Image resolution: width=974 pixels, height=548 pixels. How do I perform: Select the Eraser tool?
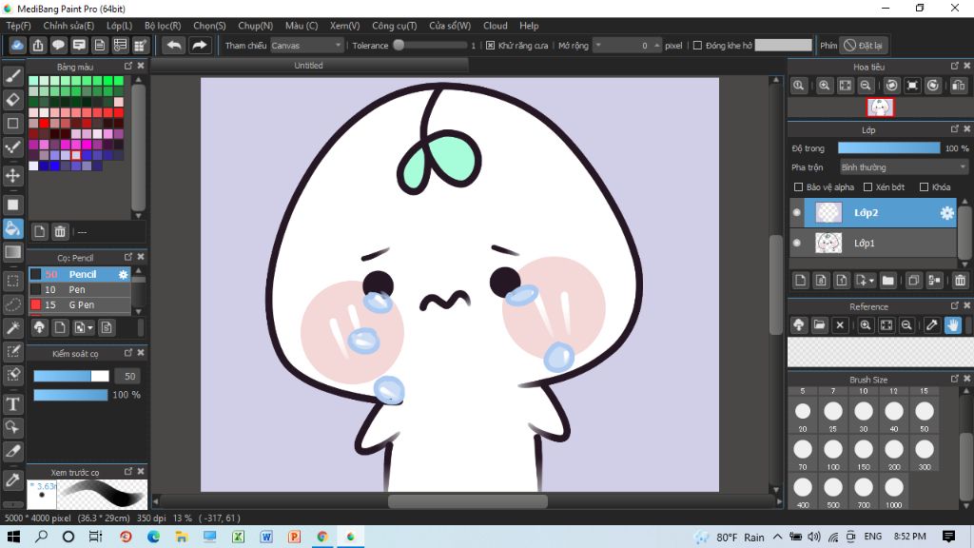(x=13, y=100)
